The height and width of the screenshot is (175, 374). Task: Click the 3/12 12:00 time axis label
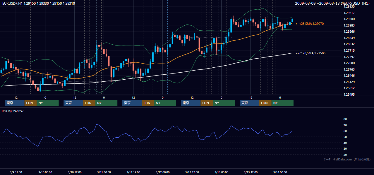[192, 172]
